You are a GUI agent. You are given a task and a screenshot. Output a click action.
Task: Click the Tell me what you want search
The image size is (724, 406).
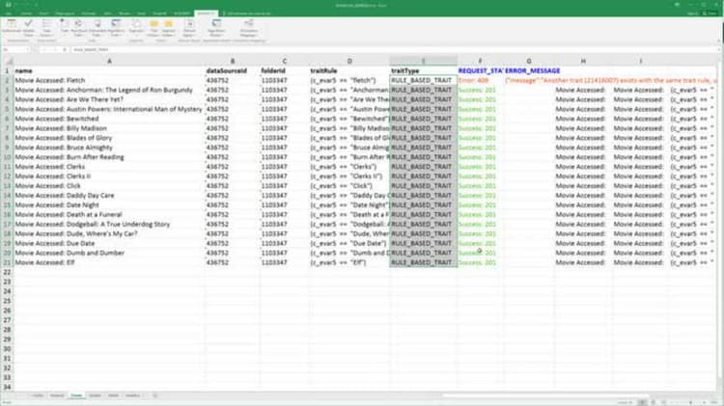248,14
